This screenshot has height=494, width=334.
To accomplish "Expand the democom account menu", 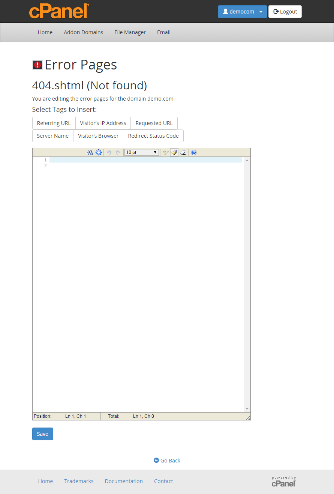I will point(261,12).
